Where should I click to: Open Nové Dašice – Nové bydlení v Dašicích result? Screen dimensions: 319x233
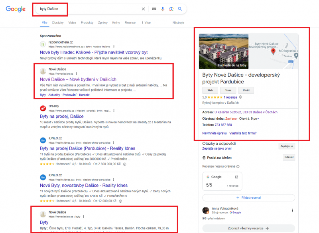click(78, 79)
